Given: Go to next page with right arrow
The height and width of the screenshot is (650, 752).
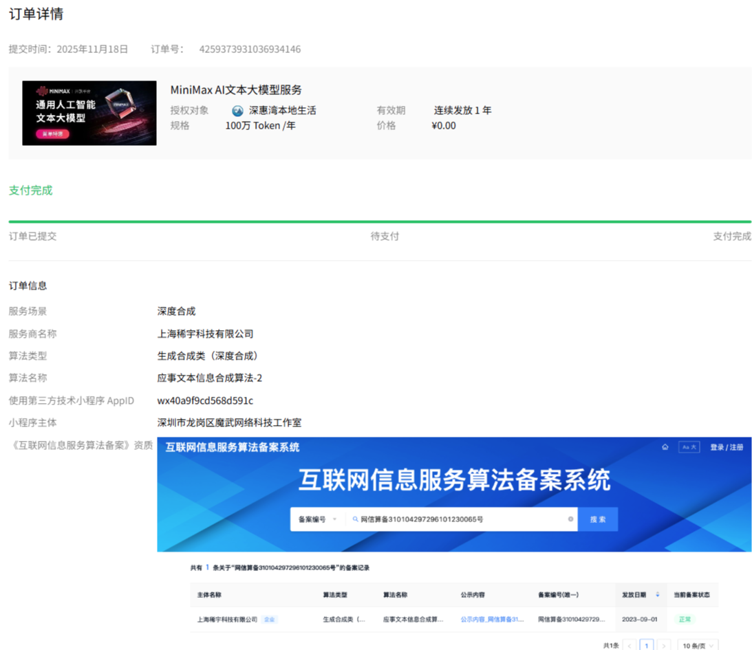Looking at the screenshot, I should pyautogui.click(x=664, y=646).
